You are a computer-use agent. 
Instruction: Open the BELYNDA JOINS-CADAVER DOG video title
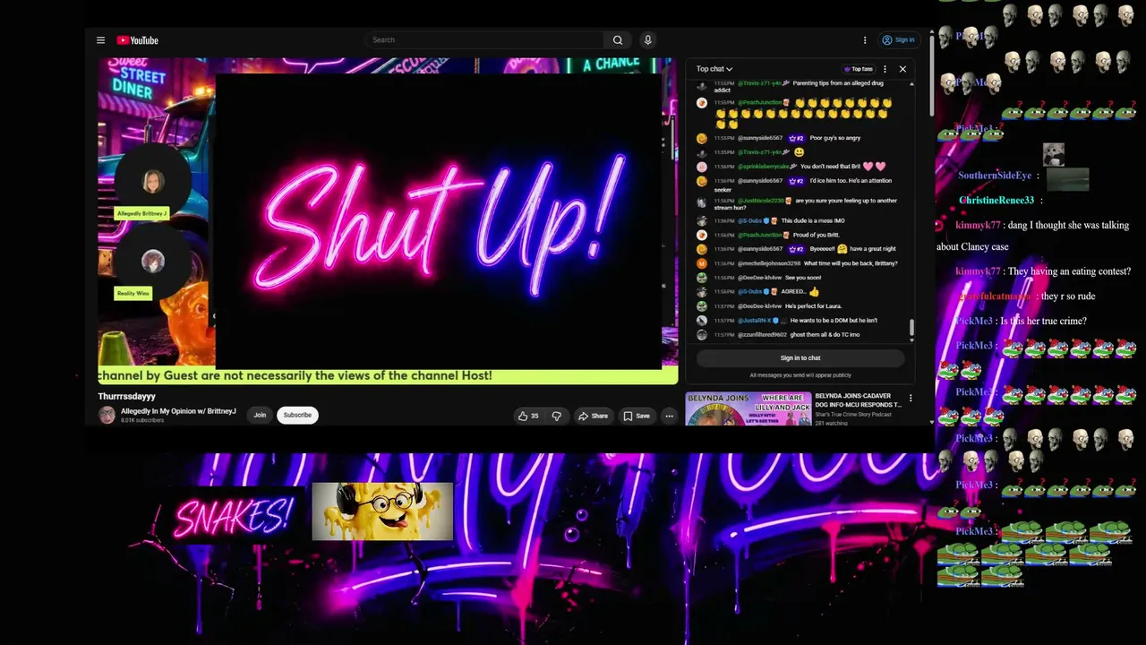point(858,400)
